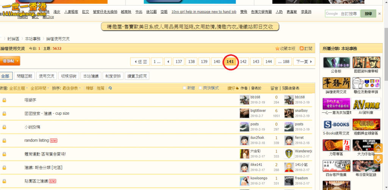Go to next page 下一頁
The image size is (388, 190).
304,62
